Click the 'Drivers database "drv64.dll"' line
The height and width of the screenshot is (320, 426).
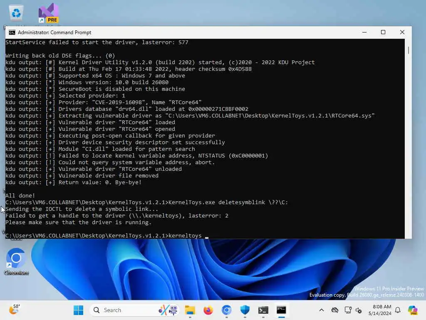[x=127, y=109]
